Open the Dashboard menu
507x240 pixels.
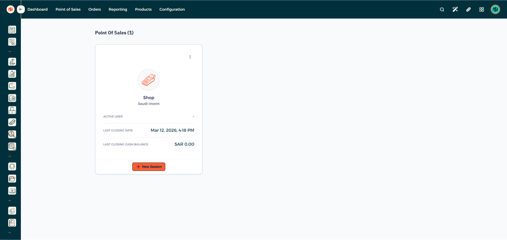pos(38,9)
